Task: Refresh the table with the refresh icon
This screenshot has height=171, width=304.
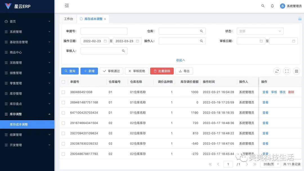Action: click(277, 71)
